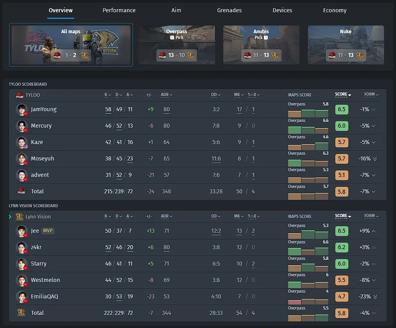
Task: Sort TYLOO scoreboard by OD
Action: pos(216,95)
